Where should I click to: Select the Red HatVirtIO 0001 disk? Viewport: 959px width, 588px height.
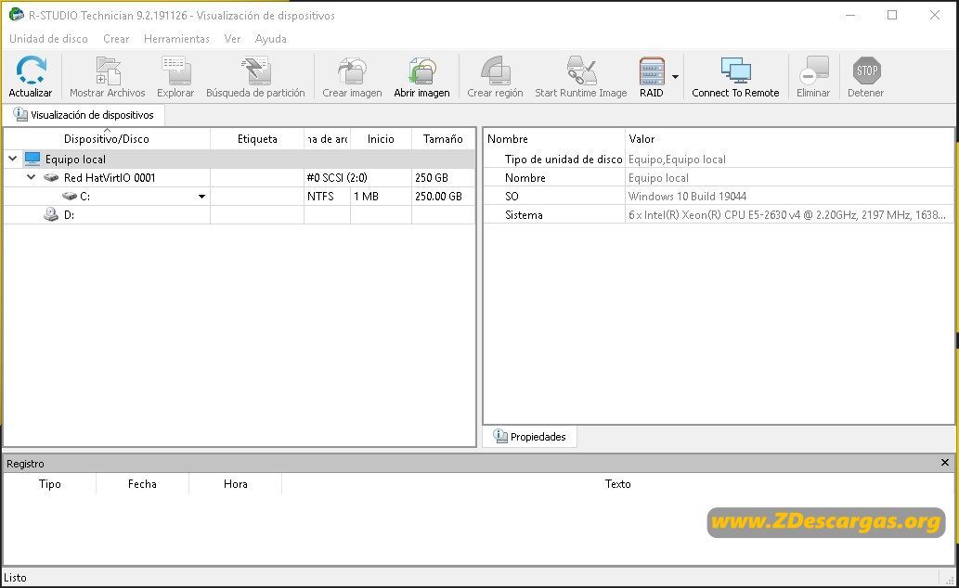(240, 178)
